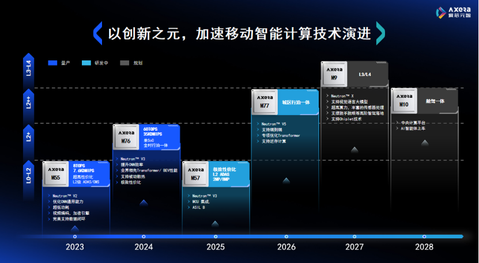Select the Axera M57 chip image
The height and width of the screenshot is (263, 479).
195,174
